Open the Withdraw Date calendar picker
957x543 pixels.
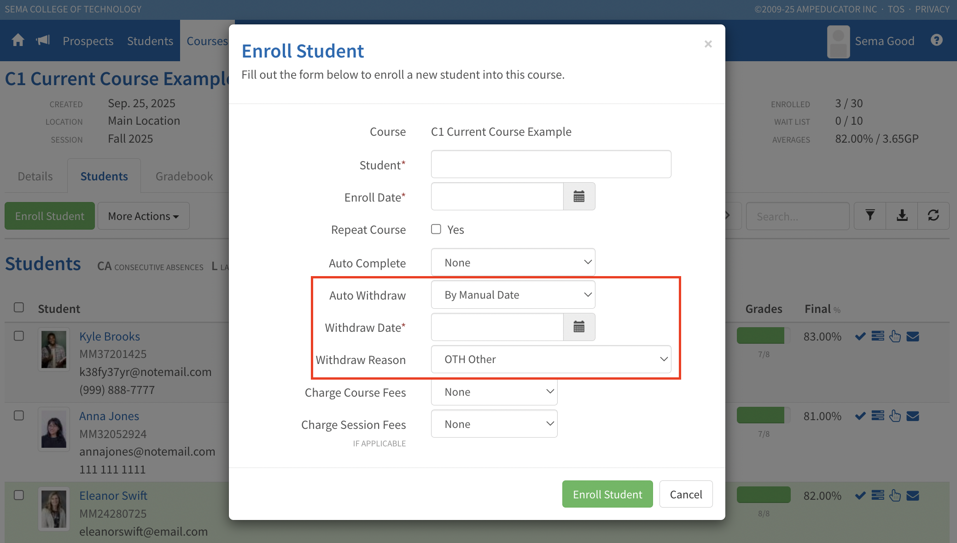(x=579, y=327)
